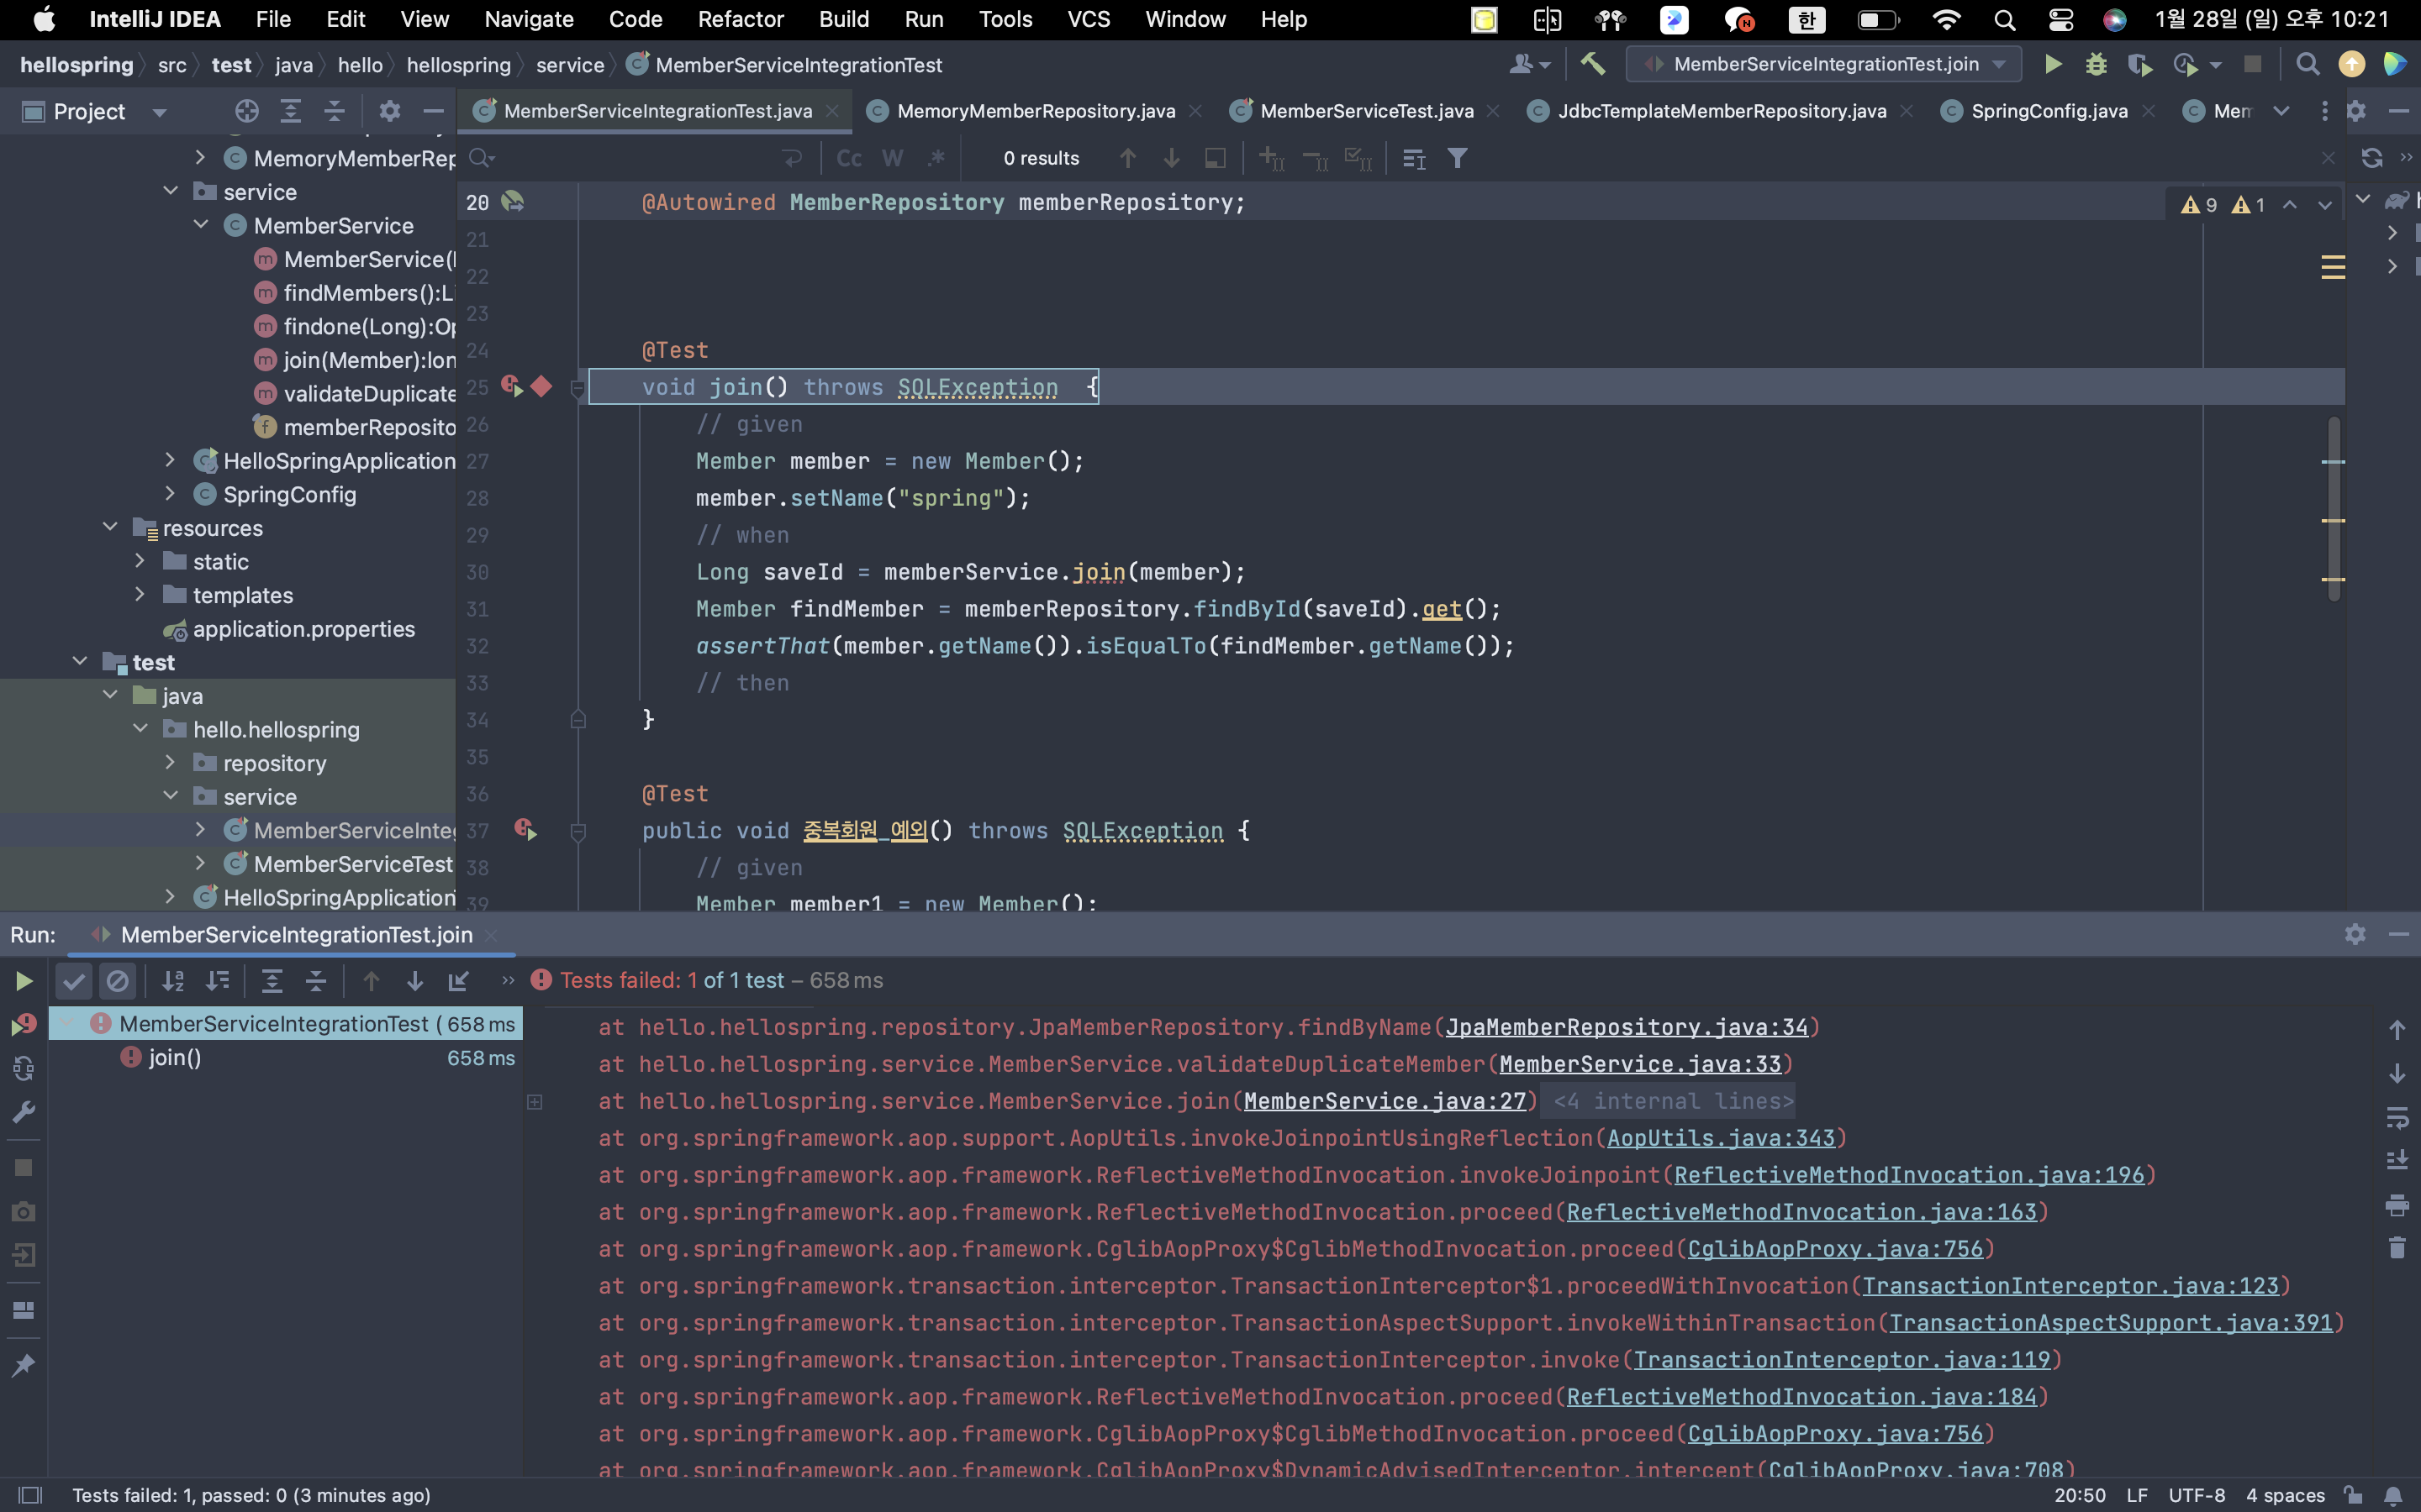Open Search Everywhere magnifier in toolbar
The image size is (2421, 1512).
2307,65
